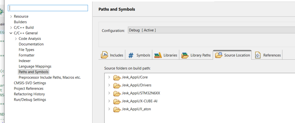
Task: Select Run/Debug Settings in sidebar
Action: pos(30,99)
